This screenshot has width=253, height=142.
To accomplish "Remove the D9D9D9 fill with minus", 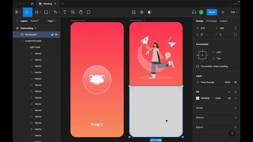I will point(236,98).
